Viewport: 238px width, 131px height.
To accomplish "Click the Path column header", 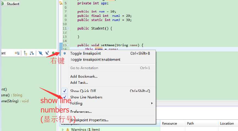I will 190,123.
